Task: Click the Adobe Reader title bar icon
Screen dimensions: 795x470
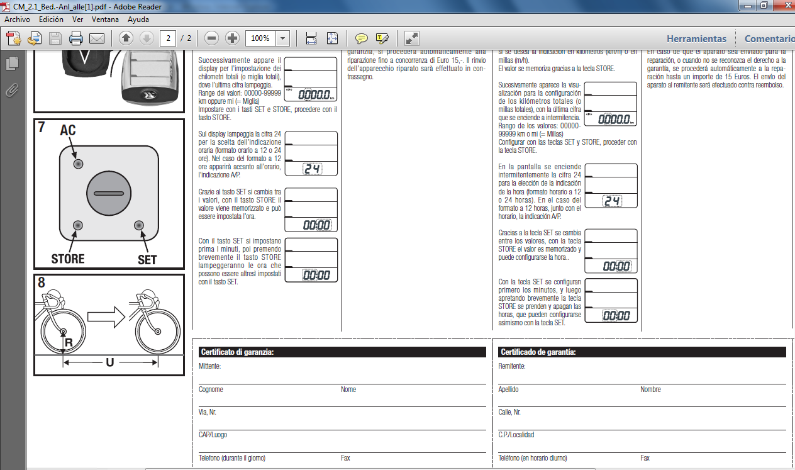Action: click(x=6, y=6)
